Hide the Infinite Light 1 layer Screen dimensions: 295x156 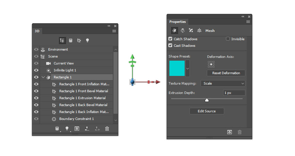[36, 70]
